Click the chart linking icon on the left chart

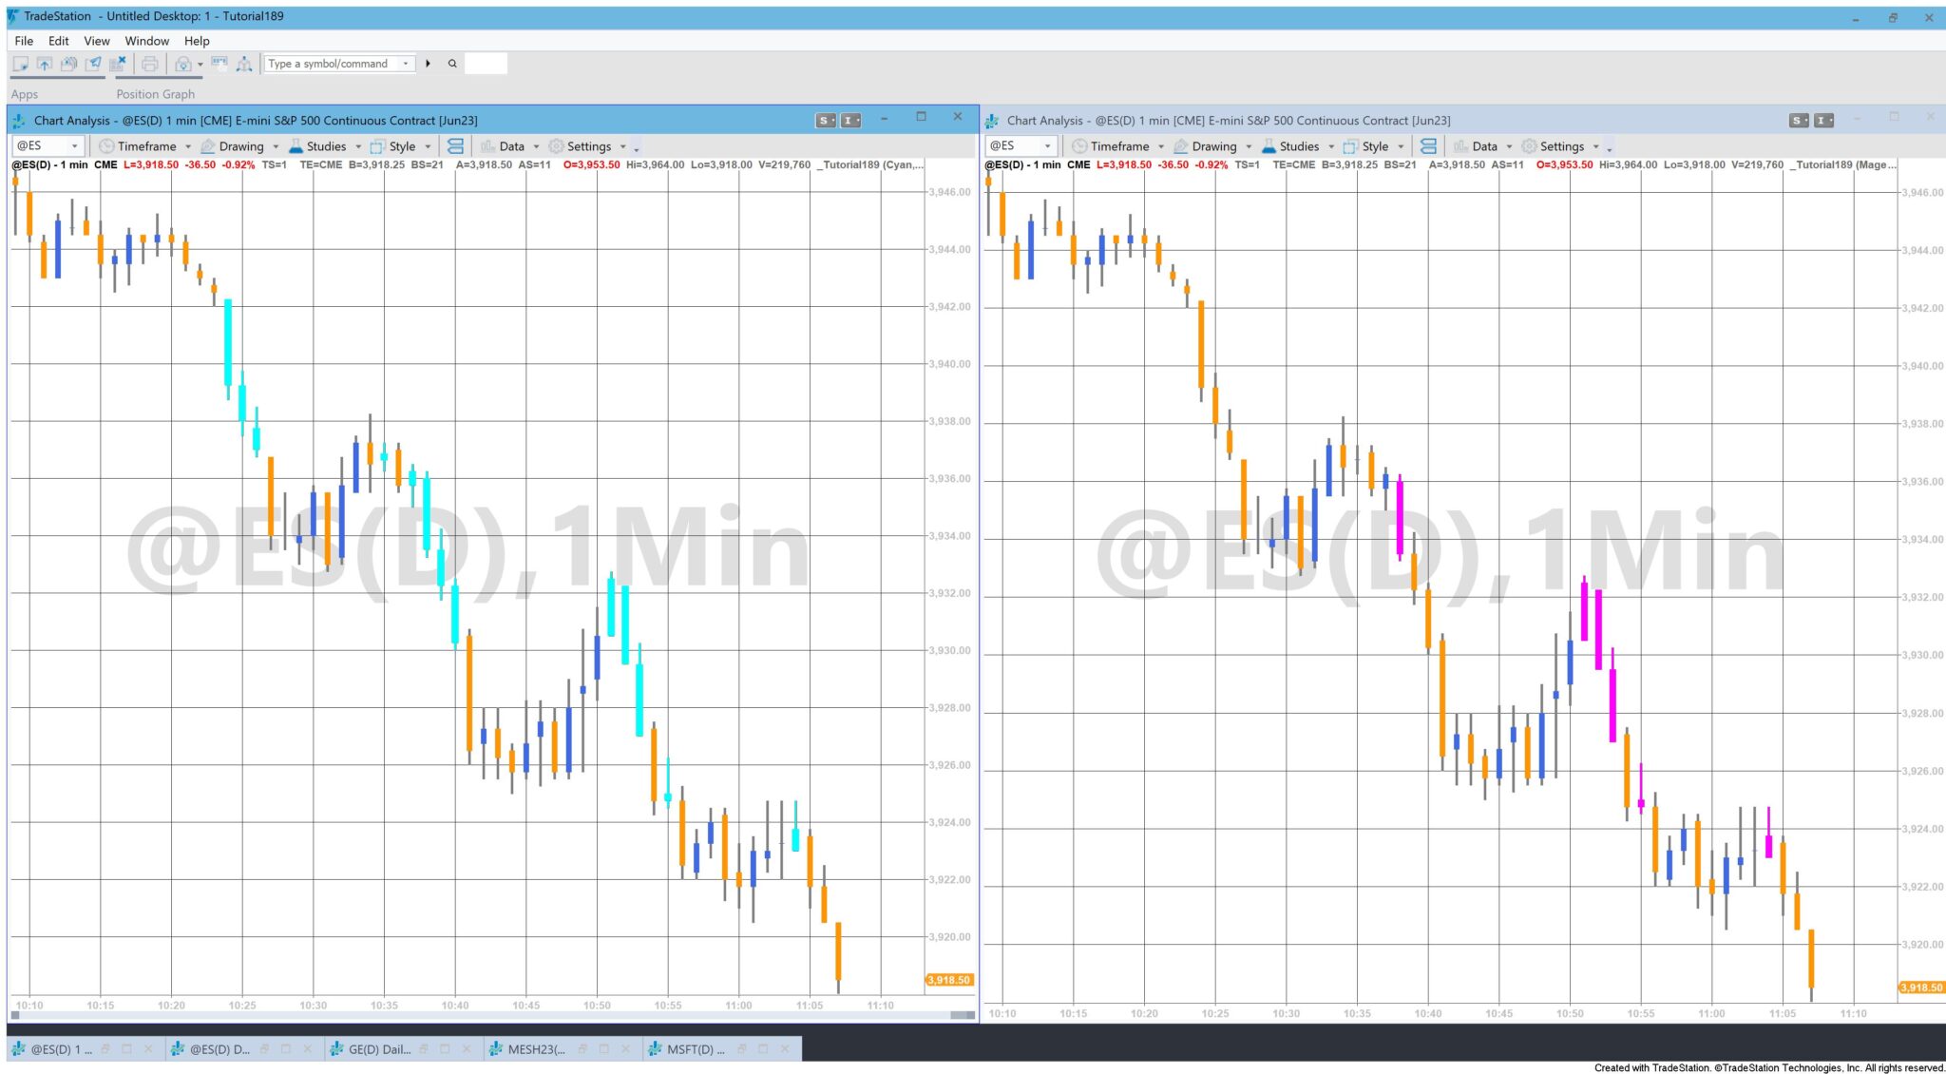click(455, 145)
